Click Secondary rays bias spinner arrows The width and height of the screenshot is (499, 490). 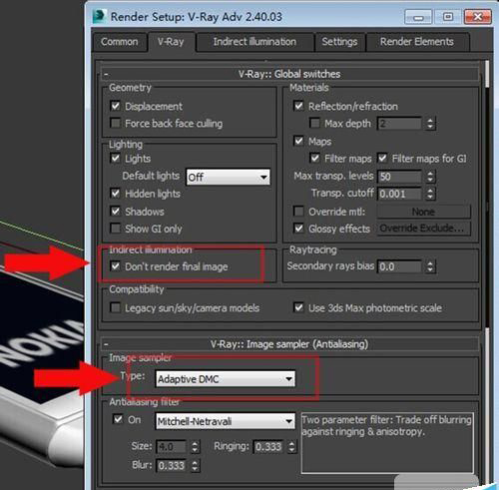pos(430,266)
